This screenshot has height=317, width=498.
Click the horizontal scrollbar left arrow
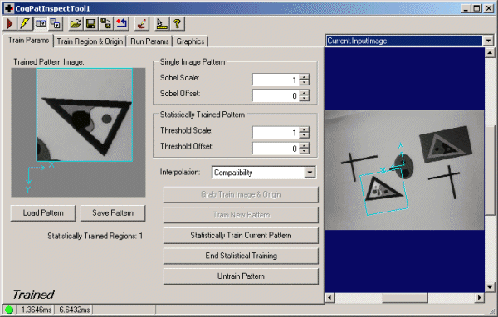(330, 298)
